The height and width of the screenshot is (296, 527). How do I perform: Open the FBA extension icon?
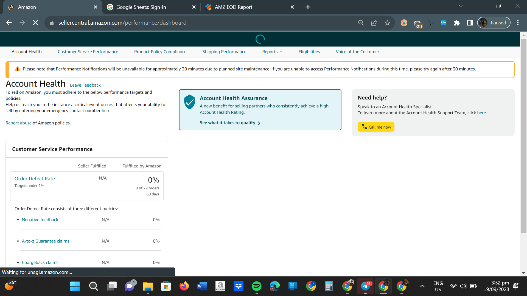(x=444, y=23)
